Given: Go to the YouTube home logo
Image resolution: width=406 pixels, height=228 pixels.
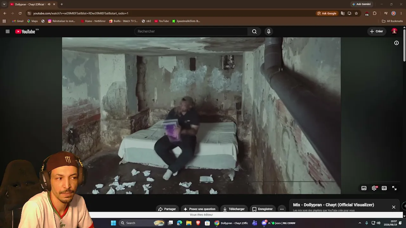Looking at the screenshot, I should (x=25, y=31).
